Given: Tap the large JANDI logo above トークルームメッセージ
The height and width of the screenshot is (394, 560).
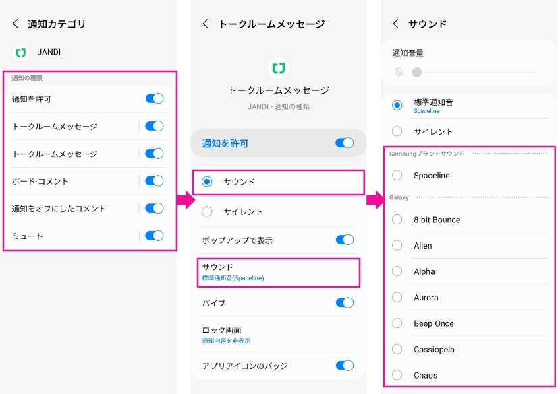Looking at the screenshot, I should [278, 68].
